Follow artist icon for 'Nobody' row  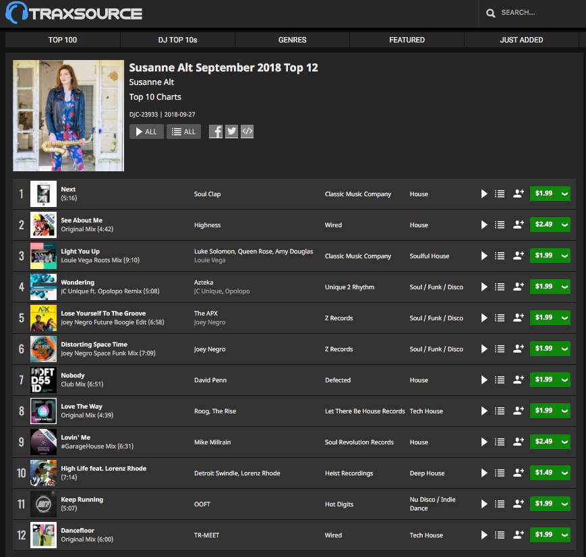(x=519, y=380)
